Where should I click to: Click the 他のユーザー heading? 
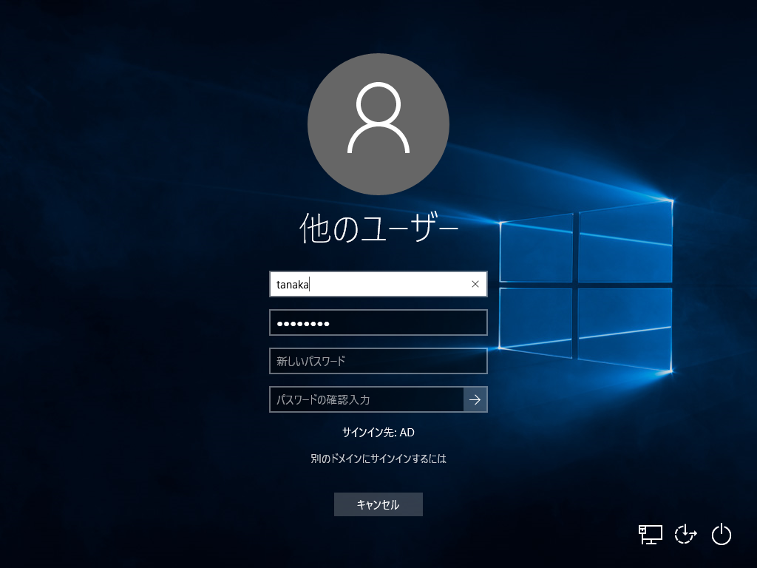click(378, 228)
